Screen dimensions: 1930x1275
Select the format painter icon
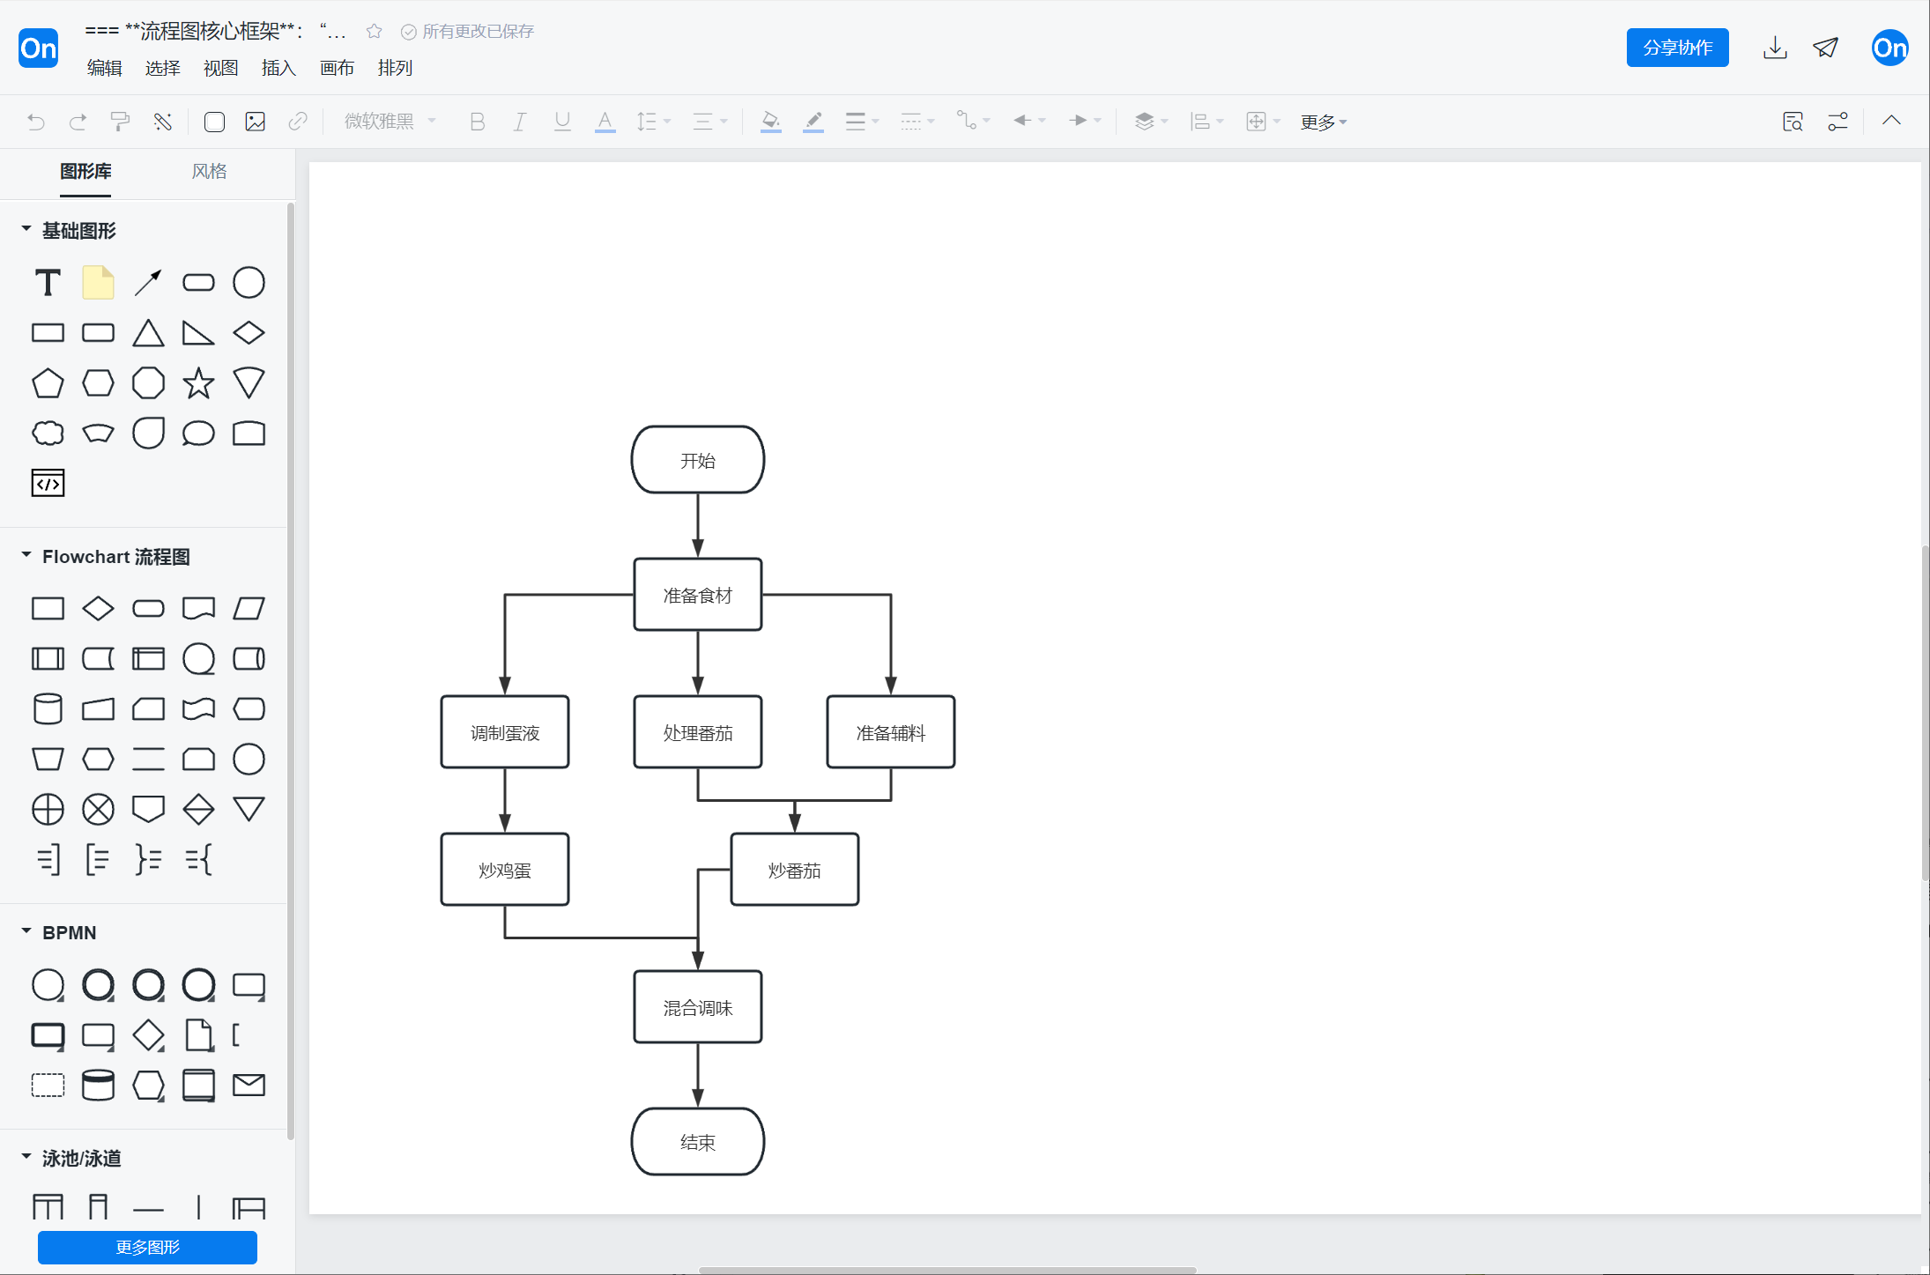point(120,122)
